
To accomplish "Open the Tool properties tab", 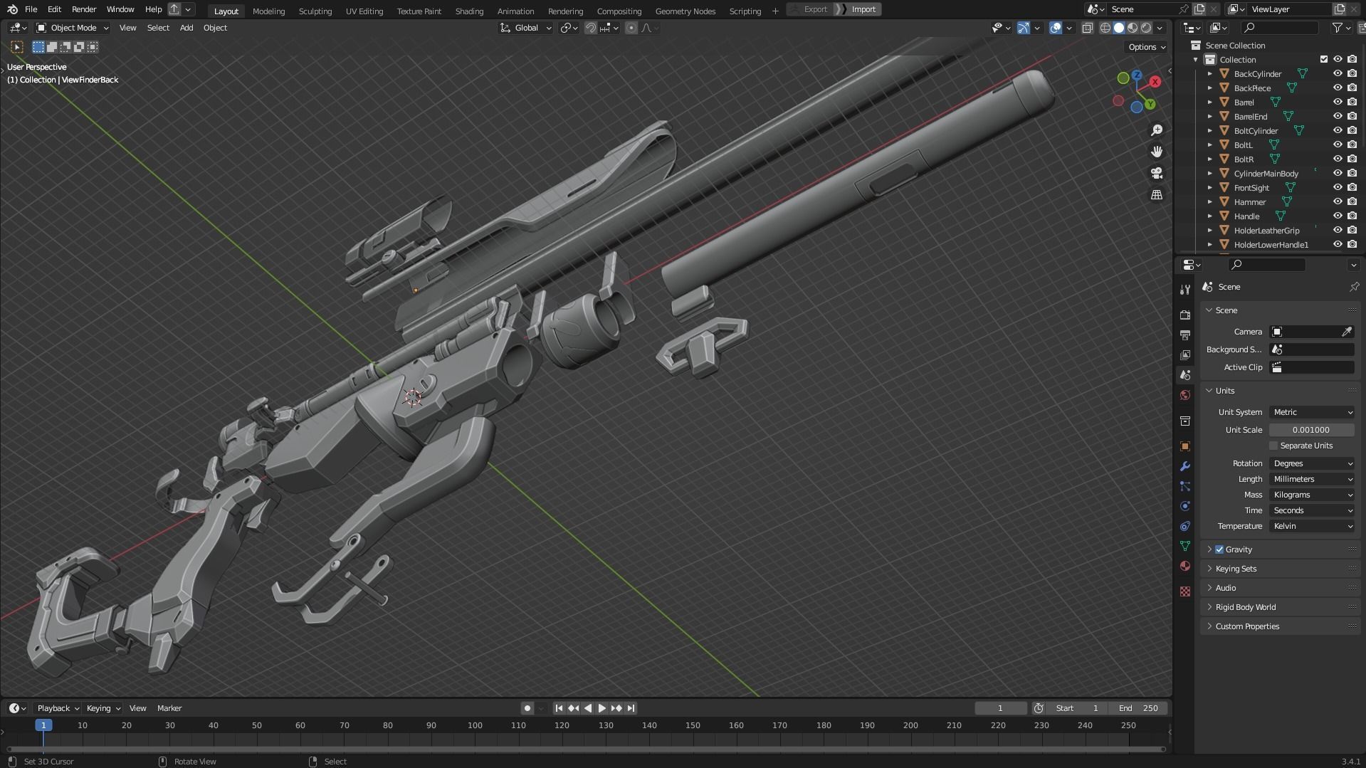I will tap(1185, 290).
